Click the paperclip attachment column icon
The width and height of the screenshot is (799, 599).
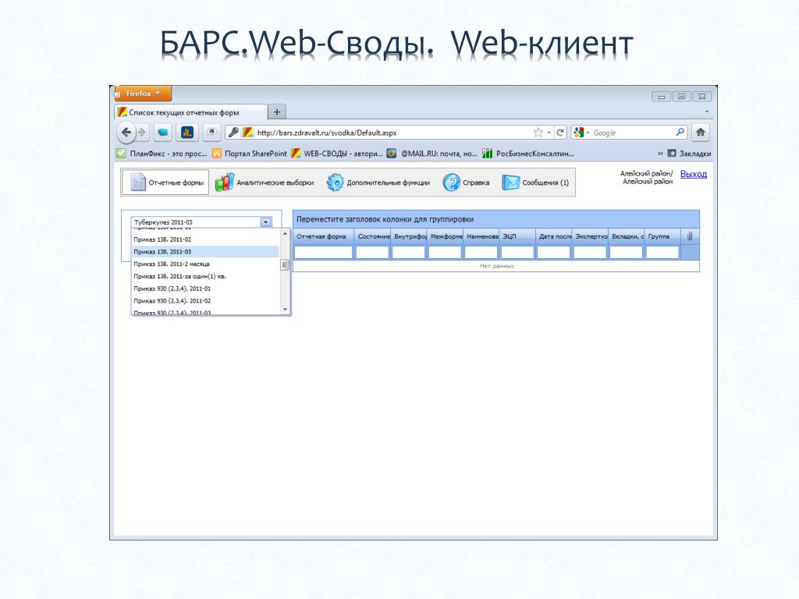690,236
